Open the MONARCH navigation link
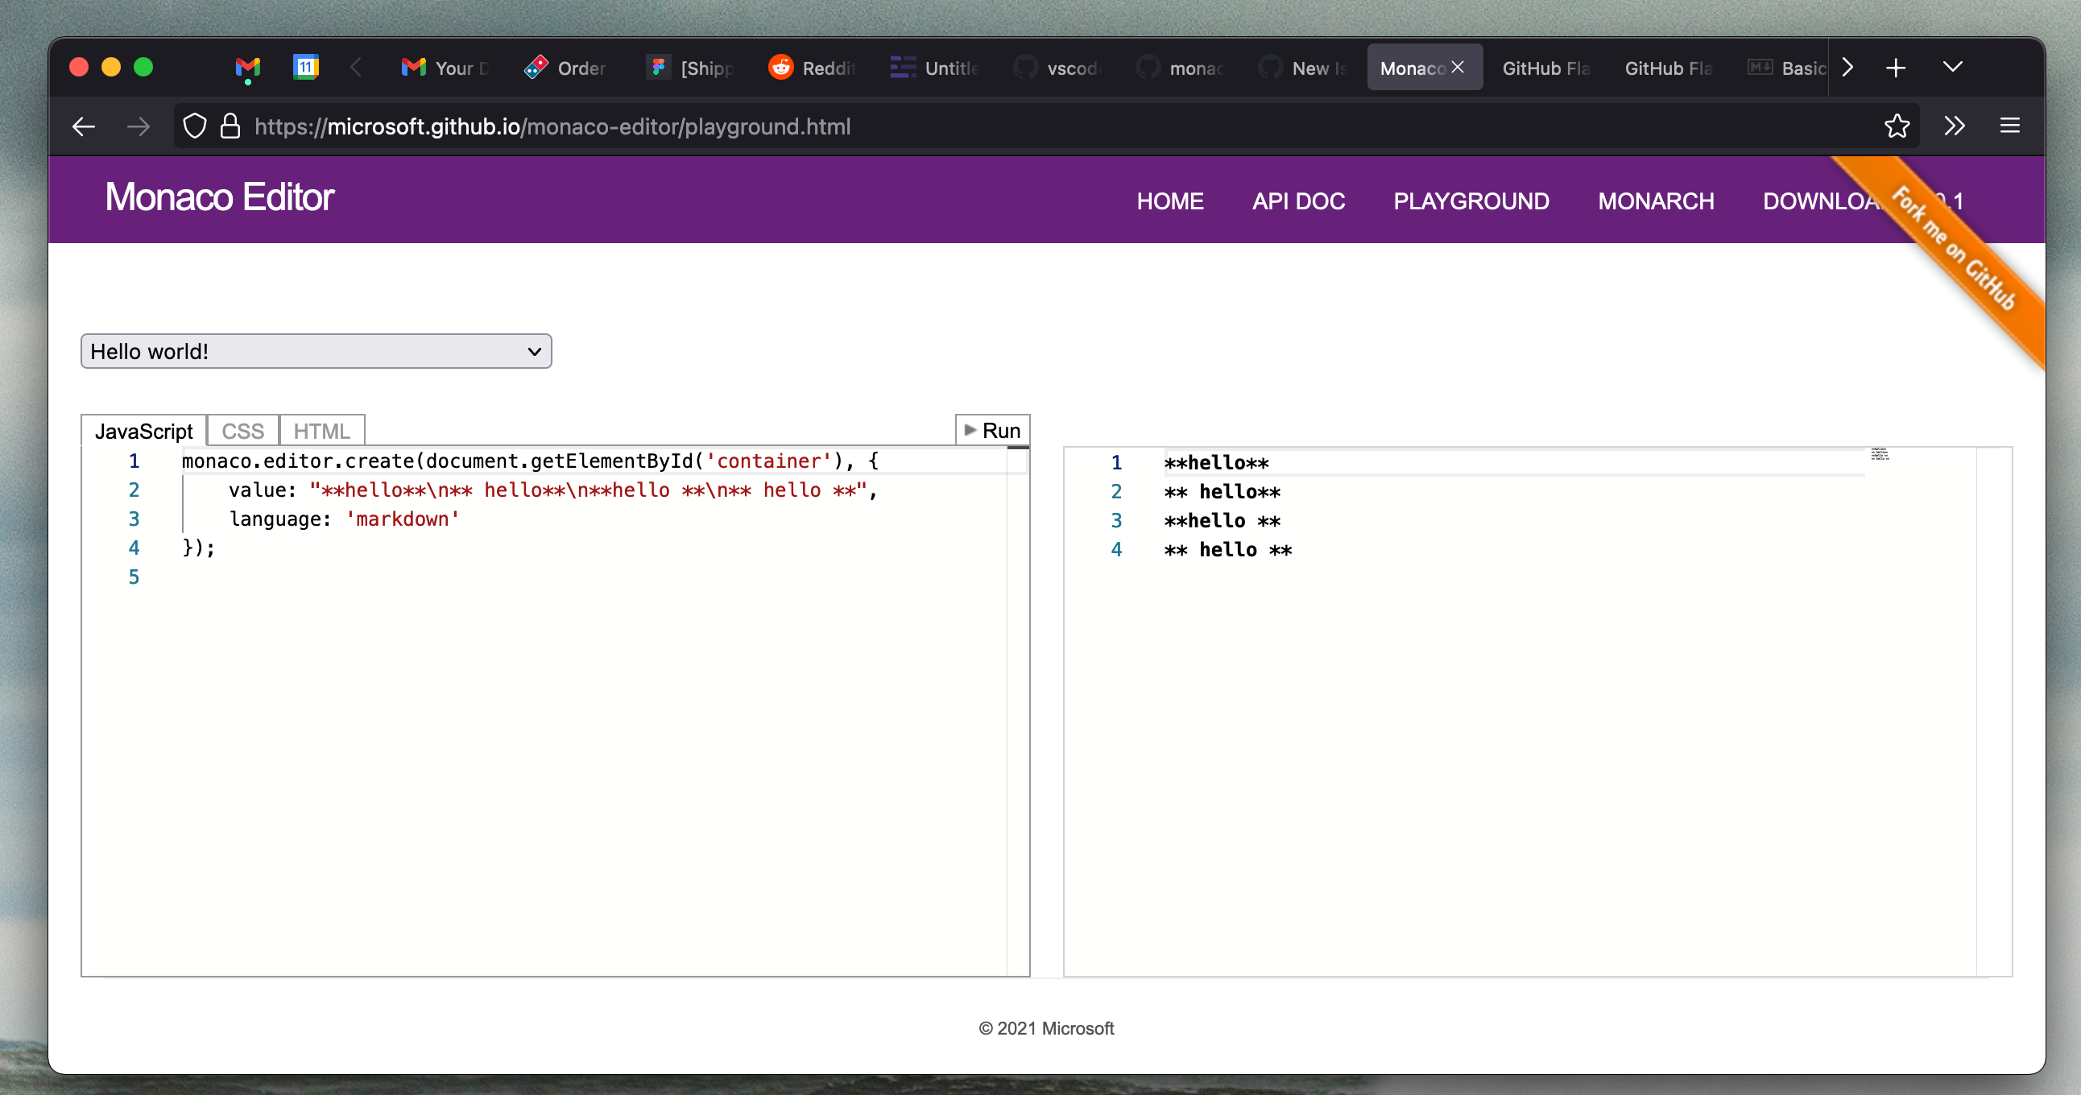Viewport: 2081px width, 1095px height. (x=1655, y=201)
